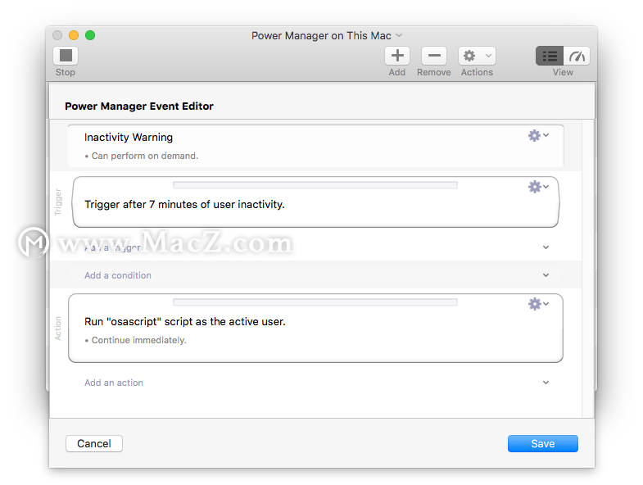This screenshot has width=643, height=485.
Task: Remove the selected event with minus button
Action: tap(434, 56)
